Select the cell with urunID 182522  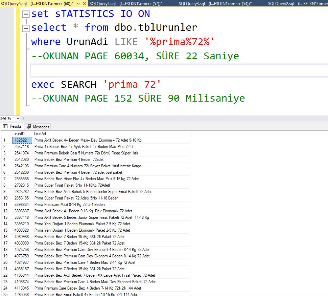point(21,140)
